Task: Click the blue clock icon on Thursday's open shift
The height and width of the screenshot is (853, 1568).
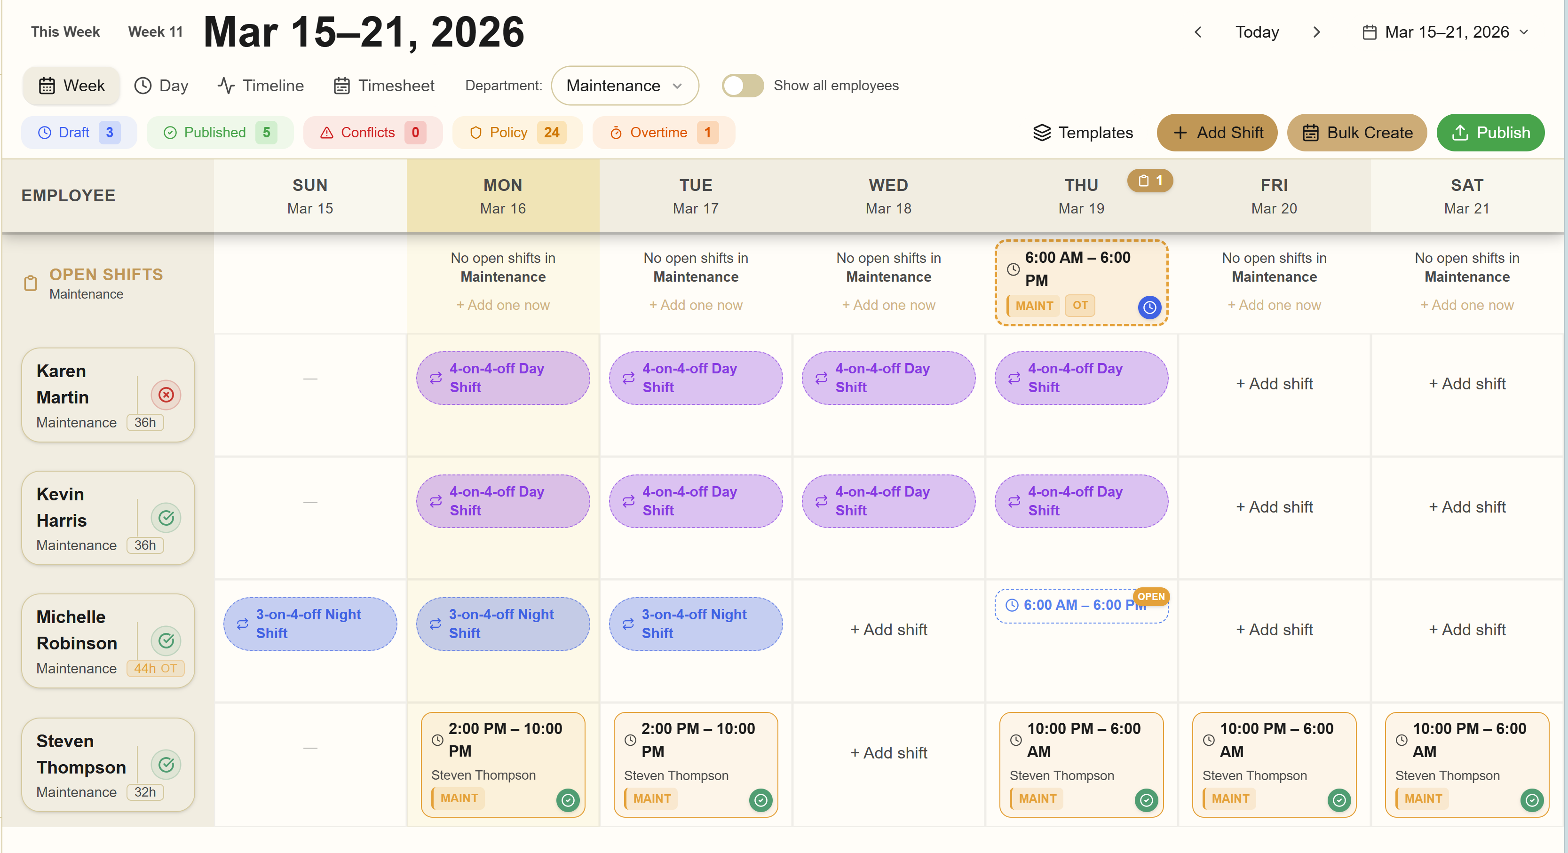Action: [1149, 308]
